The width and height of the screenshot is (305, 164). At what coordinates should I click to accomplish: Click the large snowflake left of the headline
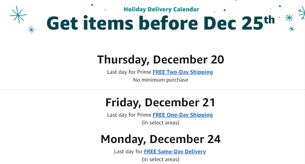18,14
